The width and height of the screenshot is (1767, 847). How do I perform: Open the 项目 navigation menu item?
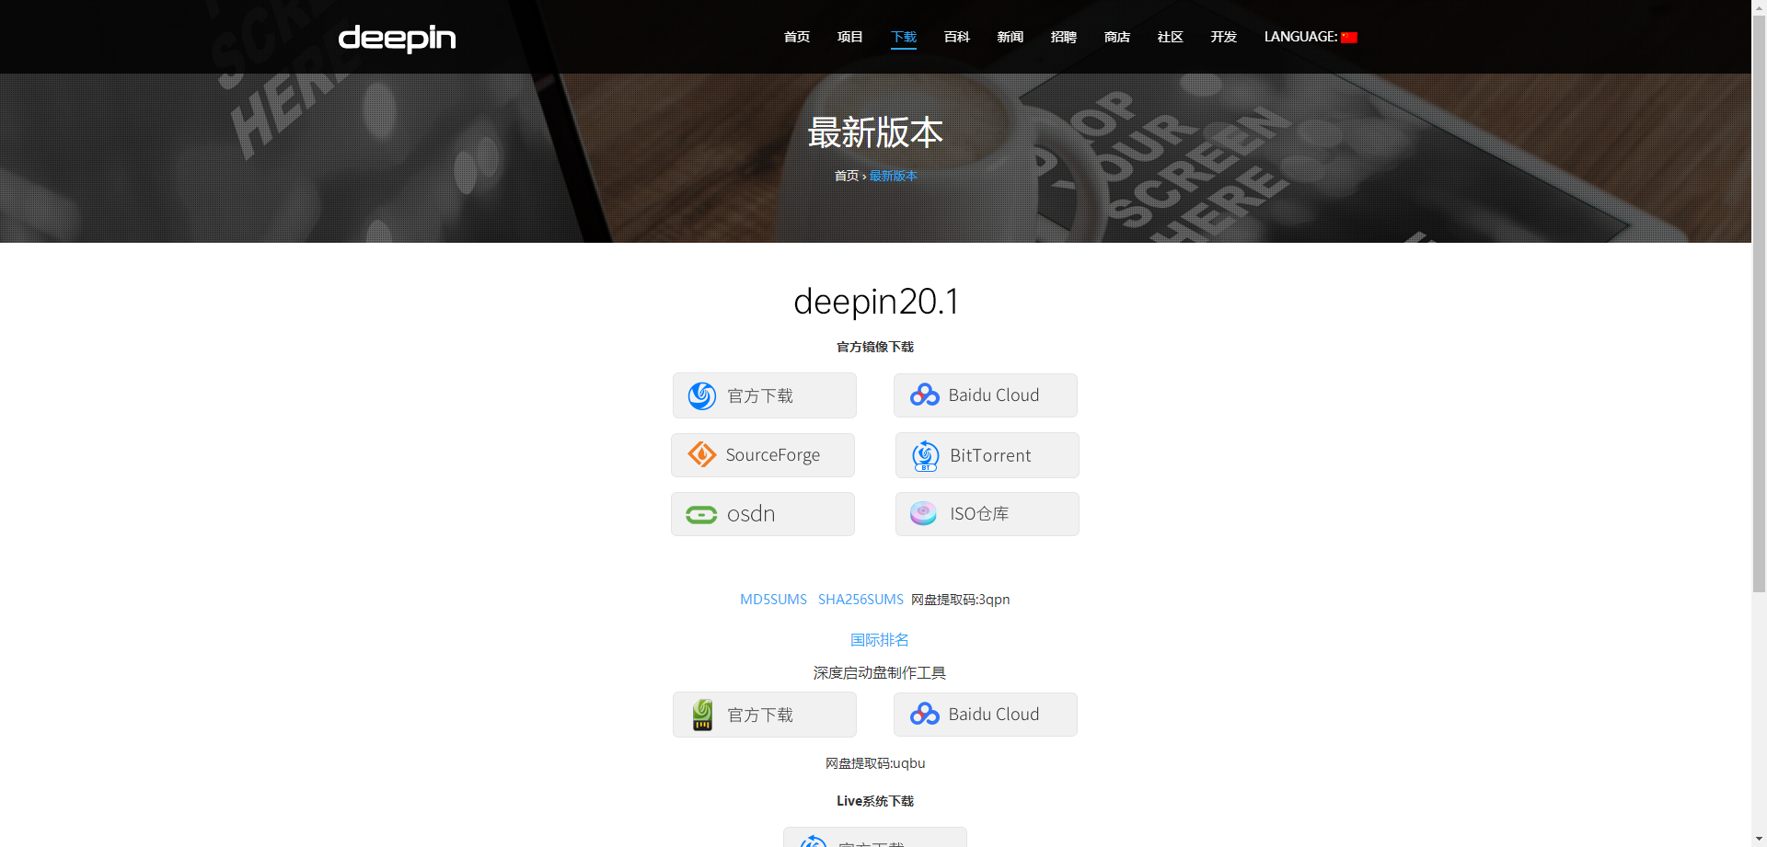tap(850, 37)
